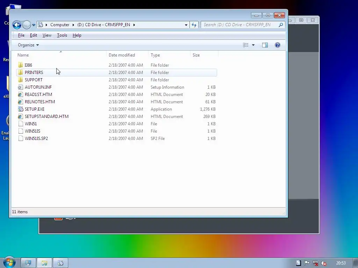Click the 1,276 KB size cell
Image resolution: width=358 pixels, height=268 pixels.
[x=208, y=109]
